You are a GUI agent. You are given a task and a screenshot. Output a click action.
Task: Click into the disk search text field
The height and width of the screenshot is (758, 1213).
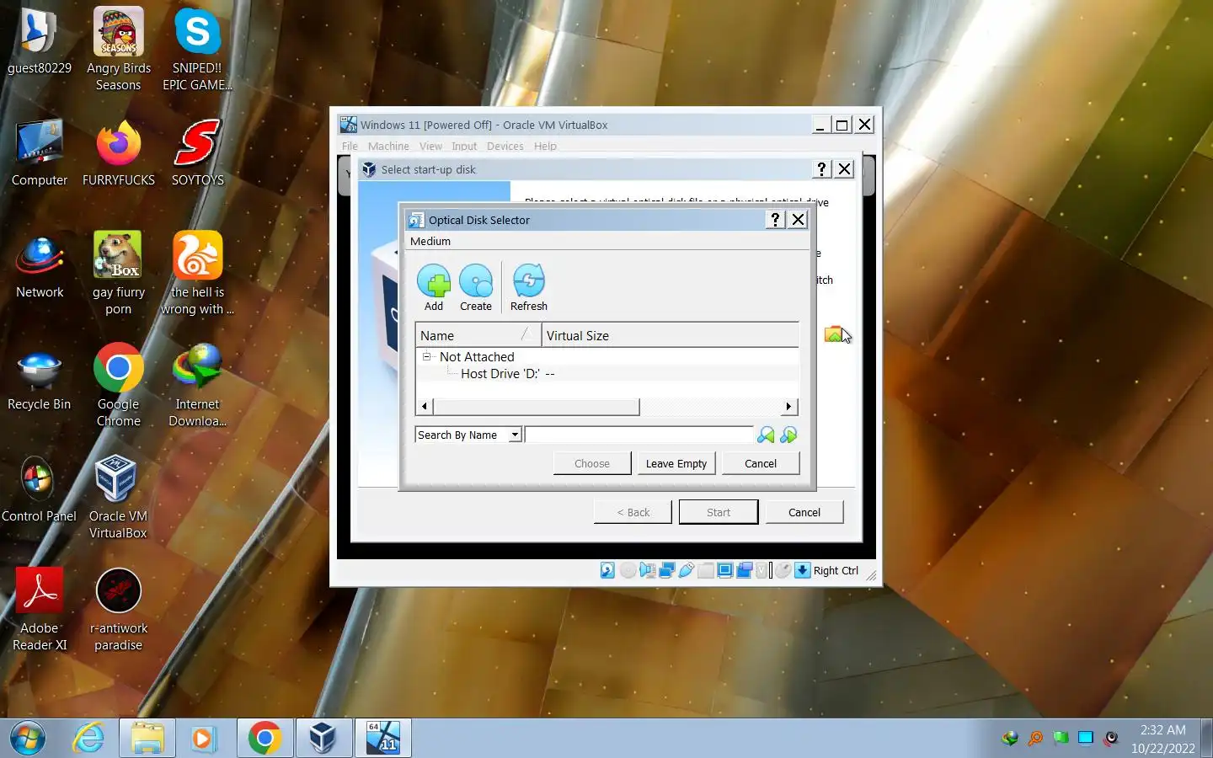click(x=639, y=435)
